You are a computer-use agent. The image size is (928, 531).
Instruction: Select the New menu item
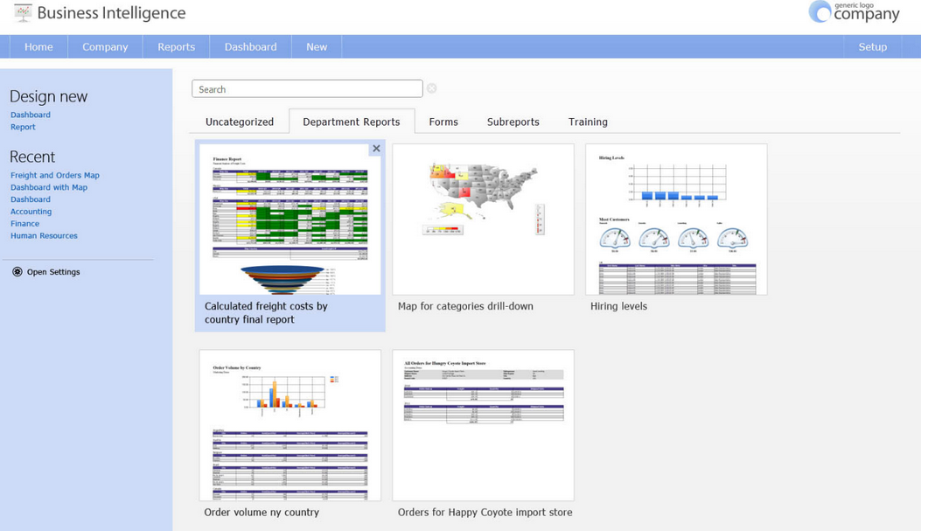[x=317, y=46]
